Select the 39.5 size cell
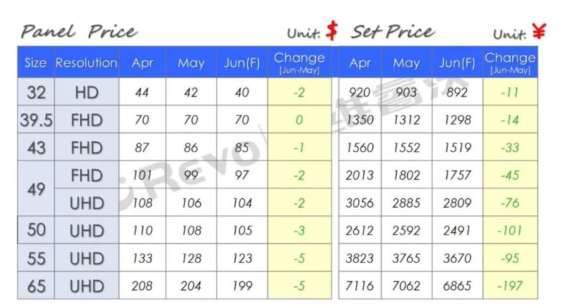The height and width of the screenshot is (308, 573). coord(35,120)
